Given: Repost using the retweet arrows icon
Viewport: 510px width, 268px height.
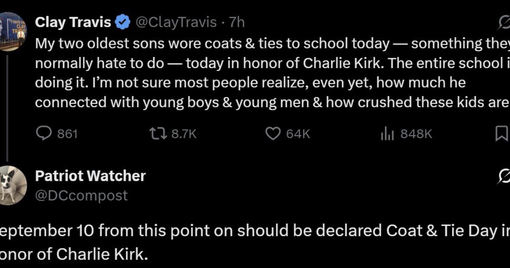Looking at the screenshot, I should [x=158, y=134].
